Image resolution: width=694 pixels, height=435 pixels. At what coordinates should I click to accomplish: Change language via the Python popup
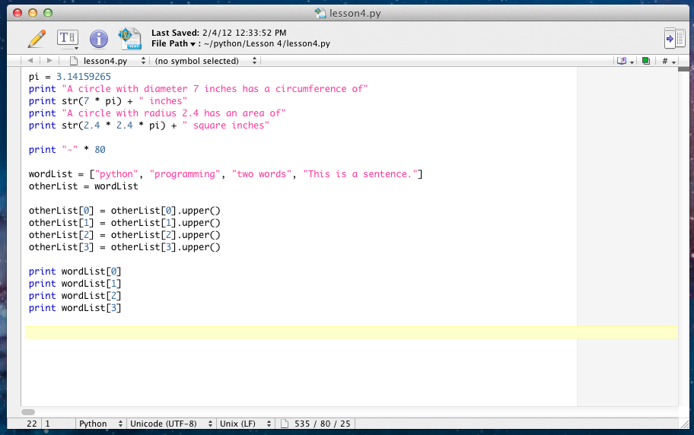[100, 424]
